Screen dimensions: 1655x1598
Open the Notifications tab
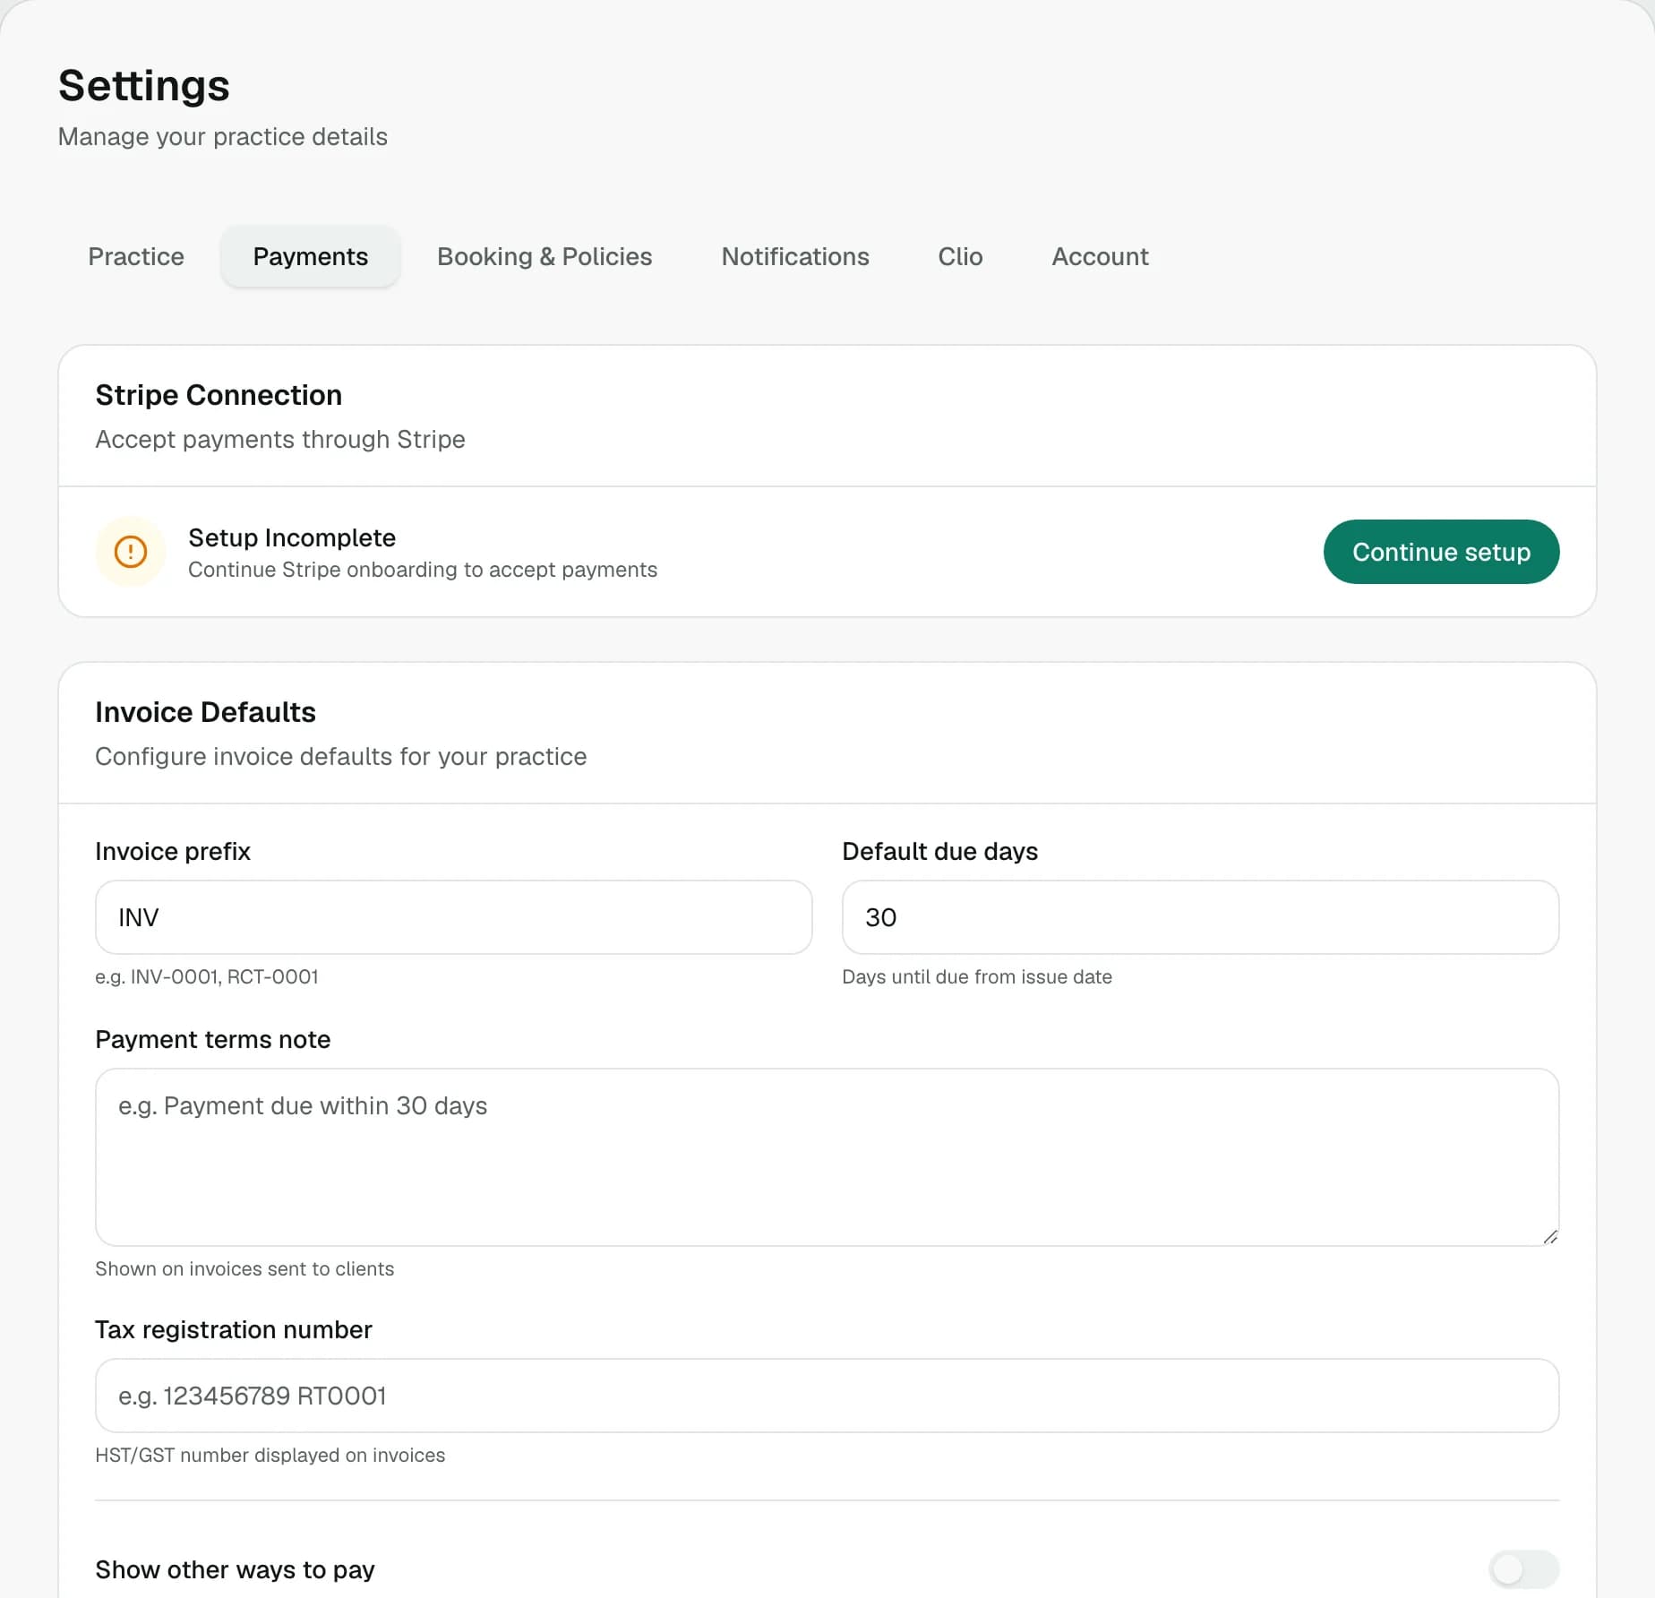pos(795,256)
